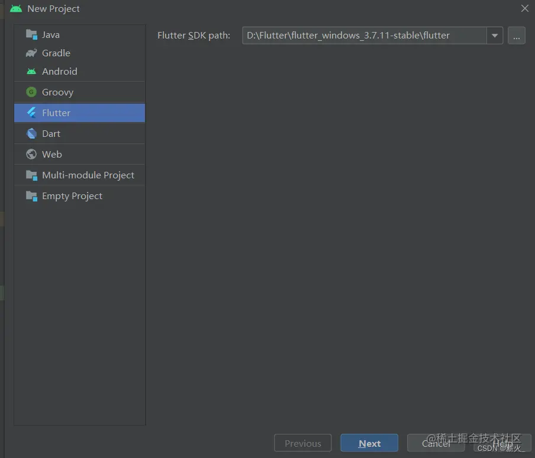Click the Android Studio icon in title bar
This screenshot has width=535, height=458.
[x=16, y=8]
